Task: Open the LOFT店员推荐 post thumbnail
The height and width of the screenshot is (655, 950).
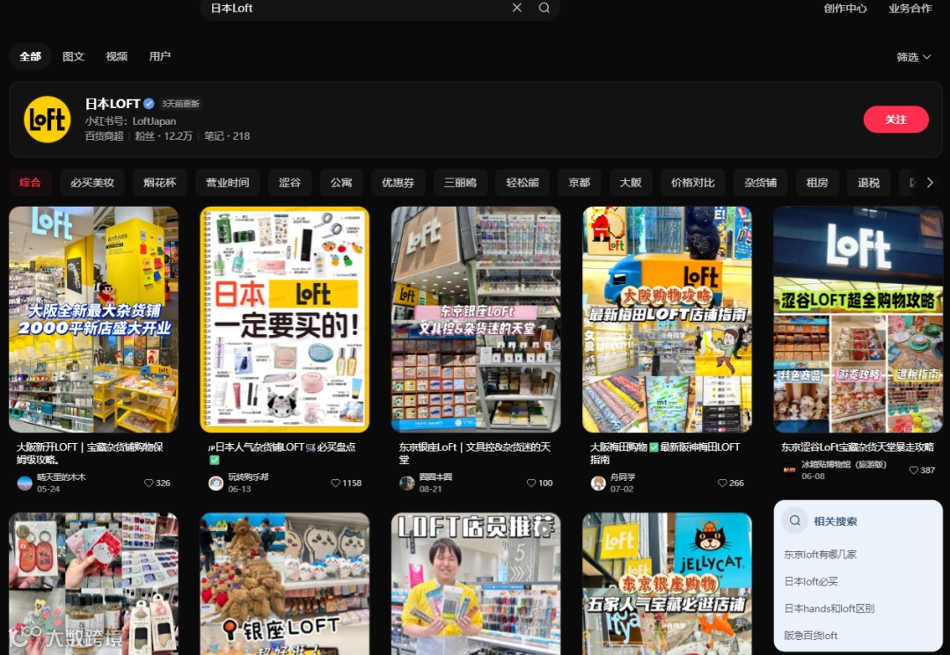Action: click(x=476, y=584)
